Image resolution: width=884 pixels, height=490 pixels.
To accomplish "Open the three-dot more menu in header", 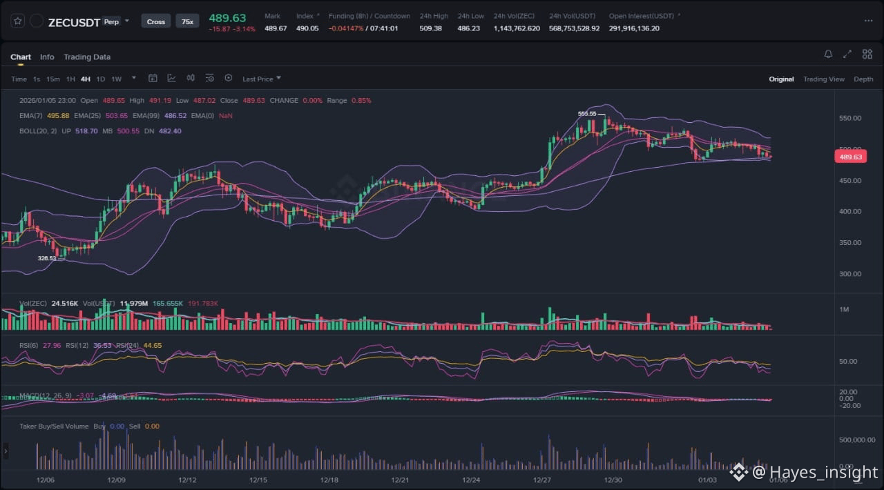I will [868, 21].
